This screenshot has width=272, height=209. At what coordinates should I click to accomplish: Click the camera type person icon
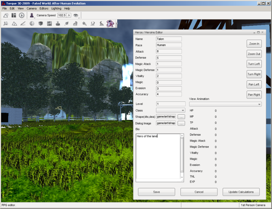tap(32, 15)
